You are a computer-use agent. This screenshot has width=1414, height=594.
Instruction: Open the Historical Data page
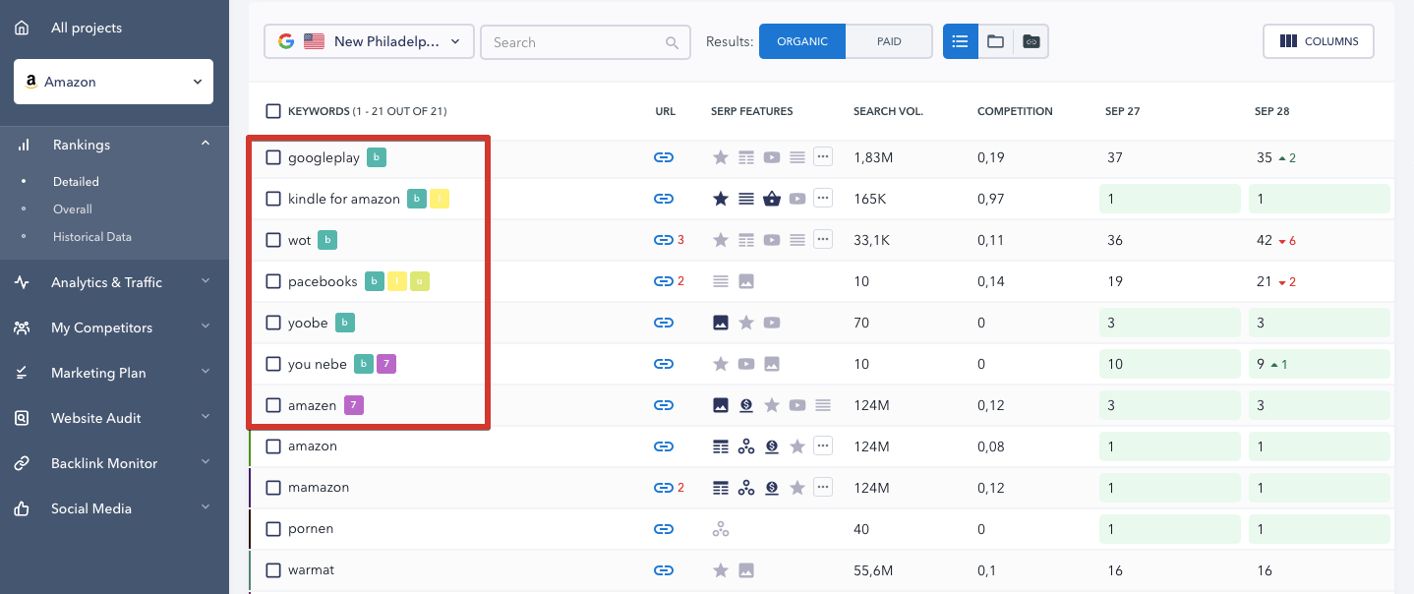tap(92, 237)
